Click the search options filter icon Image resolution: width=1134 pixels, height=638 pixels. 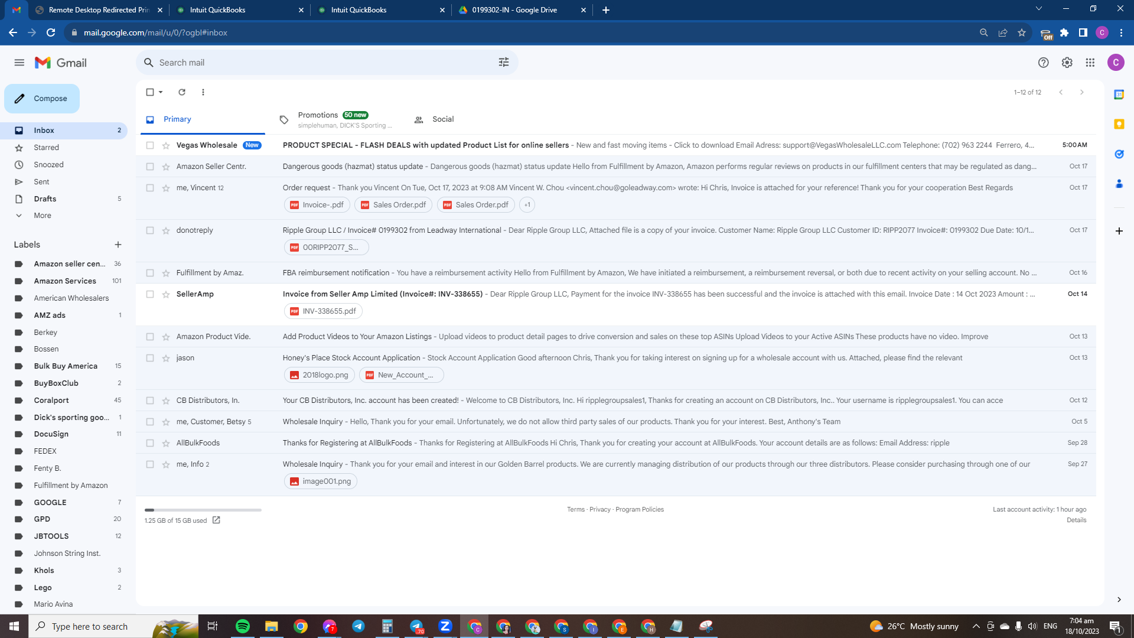click(x=504, y=63)
